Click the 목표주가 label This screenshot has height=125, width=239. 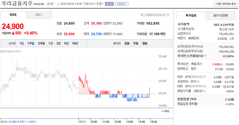[197, 64]
